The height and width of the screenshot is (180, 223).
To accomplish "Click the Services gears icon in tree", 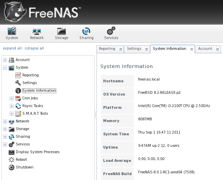I will pos(12,144).
